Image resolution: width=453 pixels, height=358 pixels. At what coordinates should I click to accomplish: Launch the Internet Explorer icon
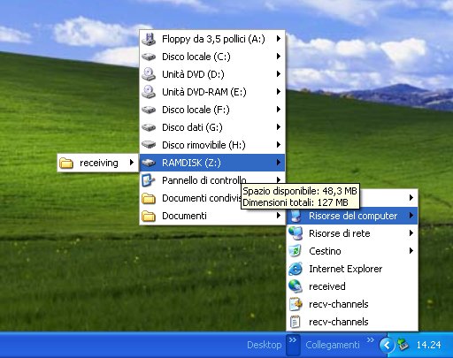click(296, 269)
